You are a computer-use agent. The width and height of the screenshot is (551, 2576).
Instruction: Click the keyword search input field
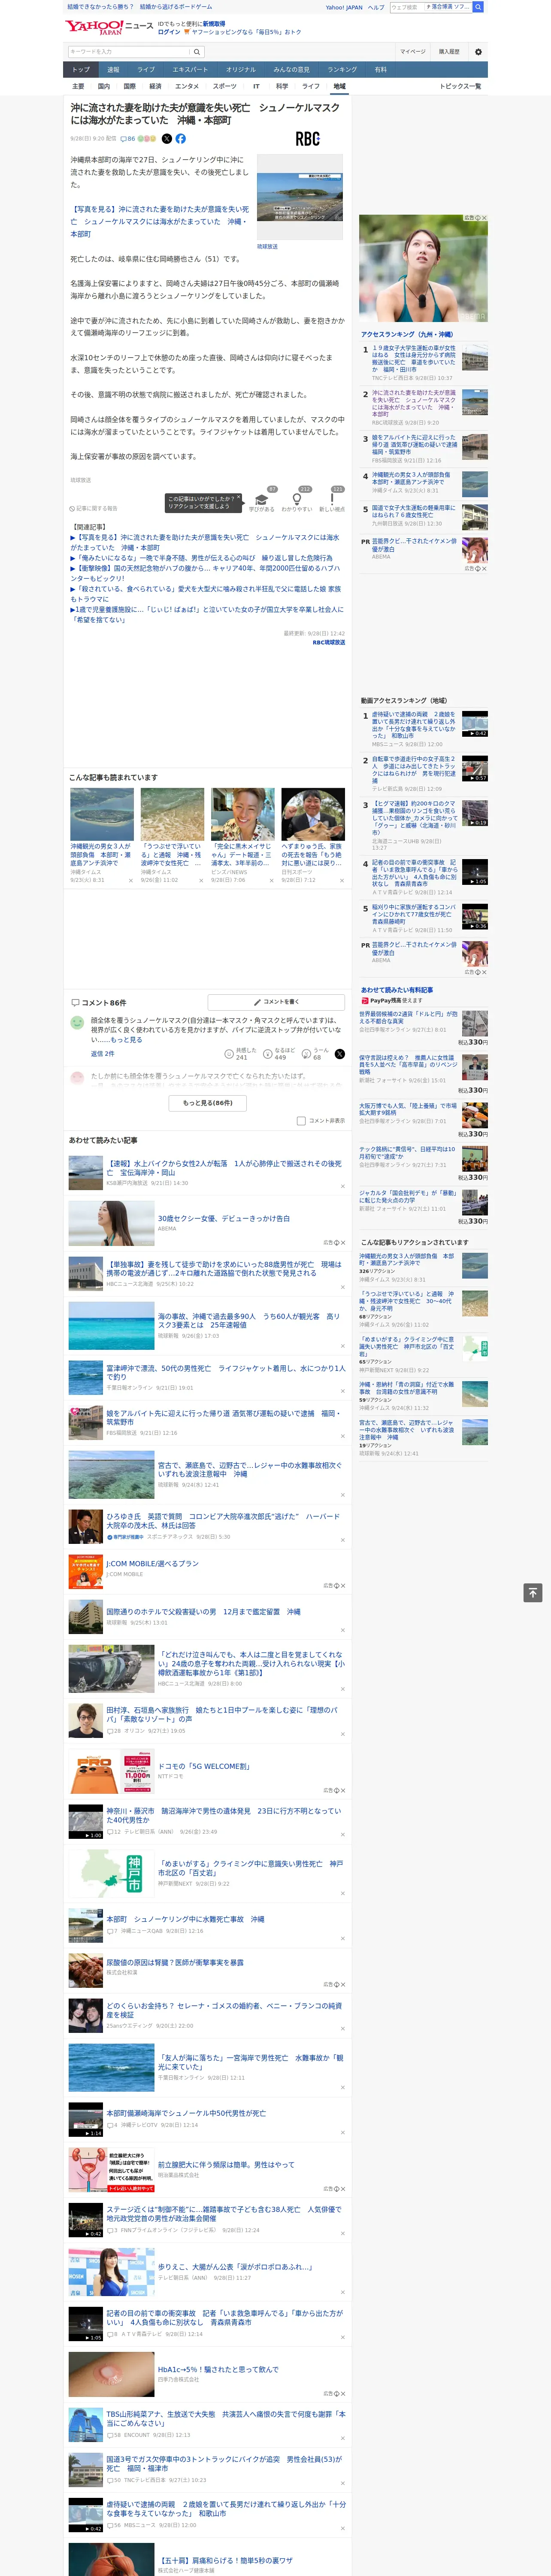click(x=129, y=52)
